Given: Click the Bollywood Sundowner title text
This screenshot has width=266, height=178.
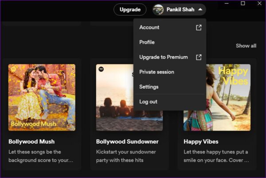Looking at the screenshot, I should pyautogui.click(x=127, y=142).
